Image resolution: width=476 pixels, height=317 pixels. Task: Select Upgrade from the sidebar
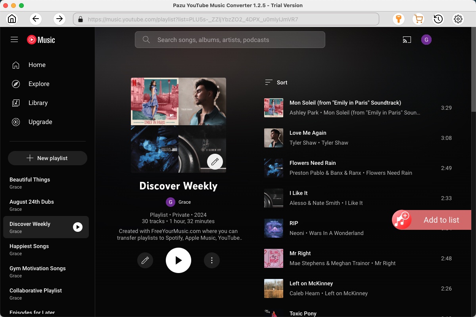(40, 122)
